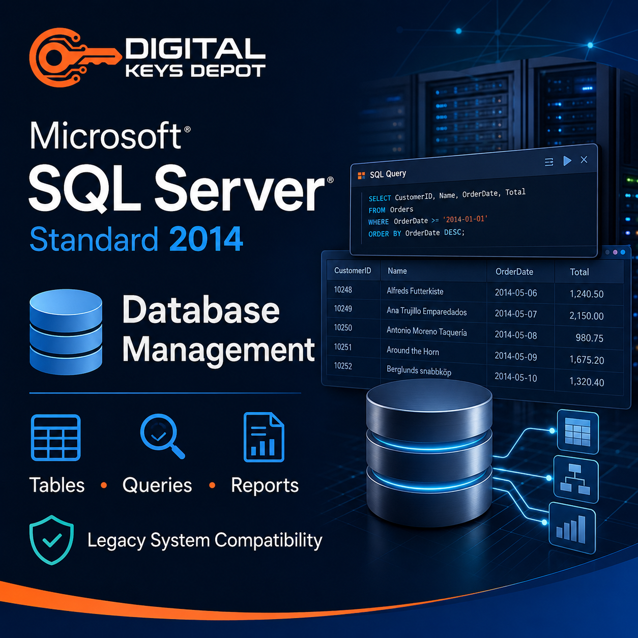Click the orange SQL Query window logo

[x=361, y=176]
